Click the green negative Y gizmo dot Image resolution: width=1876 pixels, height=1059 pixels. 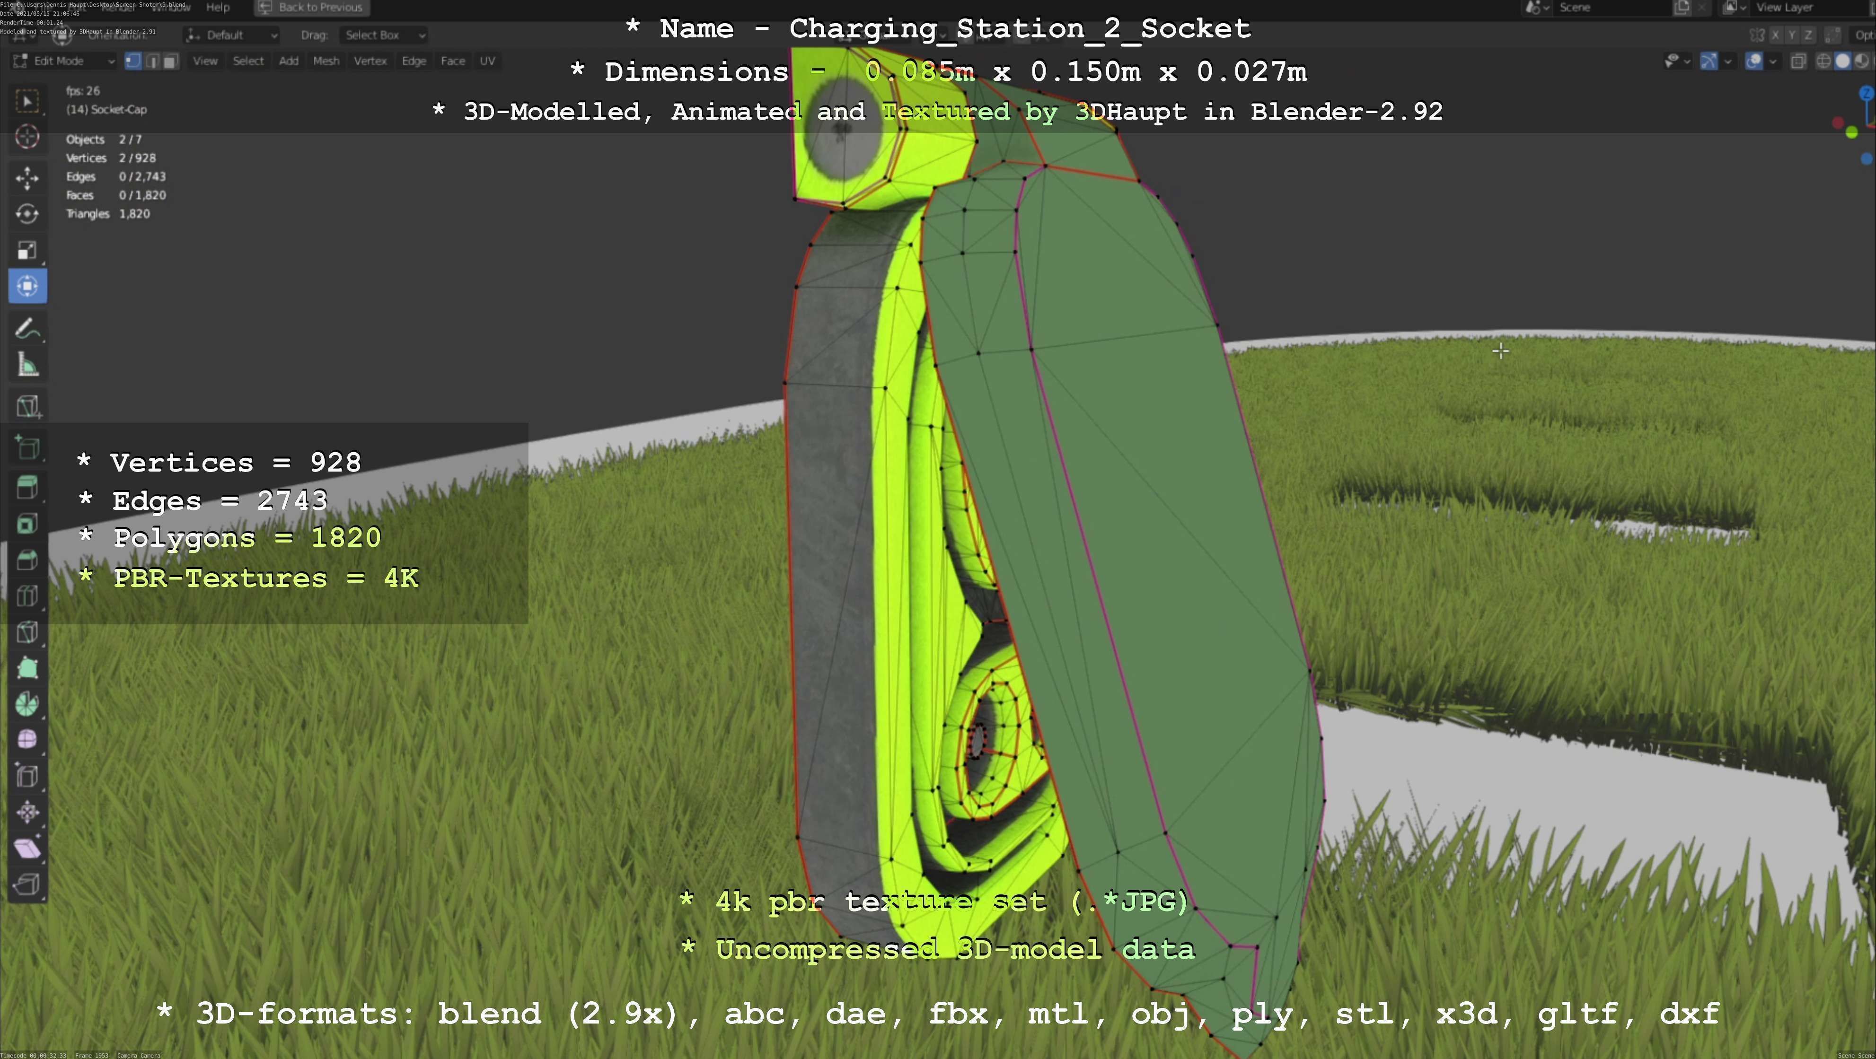(x=1852, y=132)
